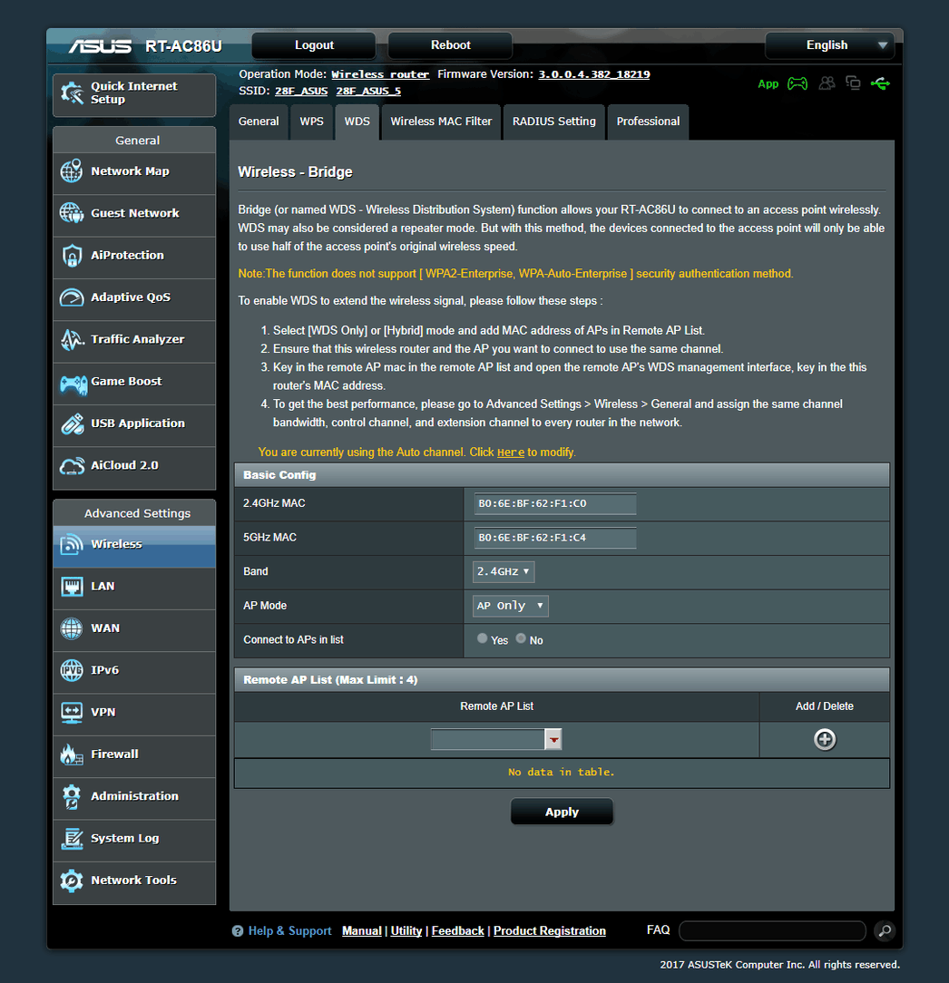This screenshot has width=949, height=983.
Task: Click the Here link to modify channel
Action: pyautogui.click(x=511, y=453)
